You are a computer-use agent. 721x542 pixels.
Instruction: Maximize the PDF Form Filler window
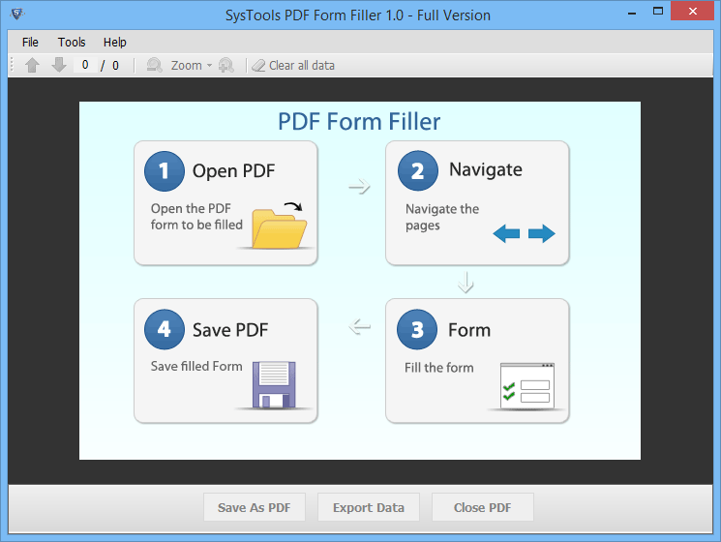click(658, 11)
